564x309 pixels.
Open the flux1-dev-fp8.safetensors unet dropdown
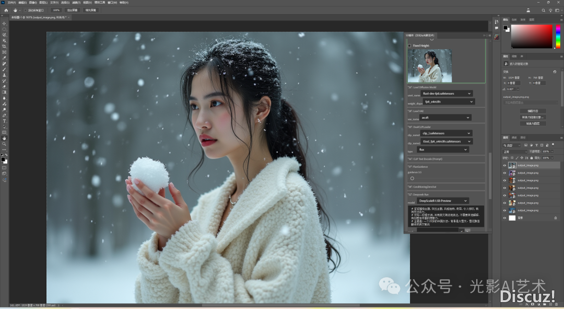point(446,94)
